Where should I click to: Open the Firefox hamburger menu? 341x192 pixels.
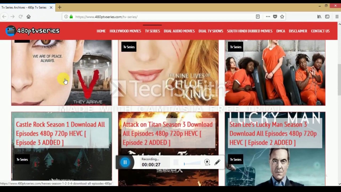click(337, 17)
